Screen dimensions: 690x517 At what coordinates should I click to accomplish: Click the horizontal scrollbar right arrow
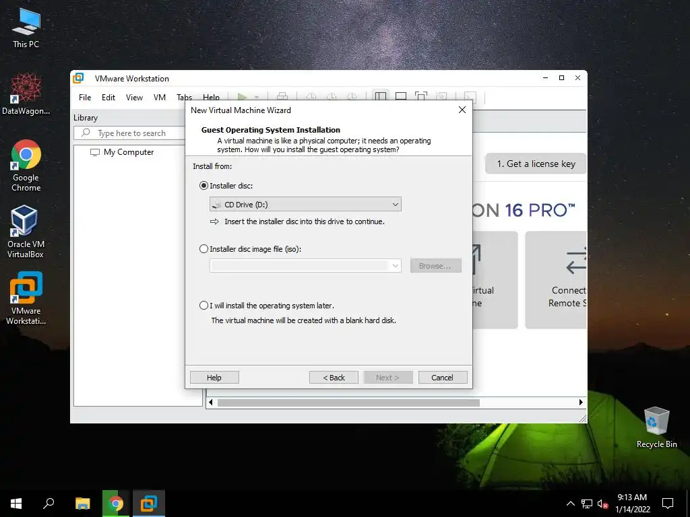click(581, 403)
